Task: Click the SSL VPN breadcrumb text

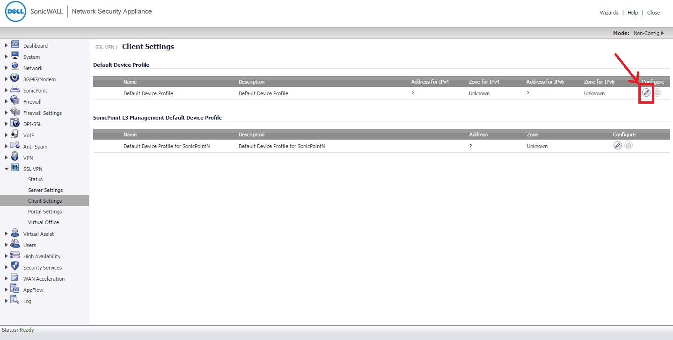Action: tap(105, 47)
